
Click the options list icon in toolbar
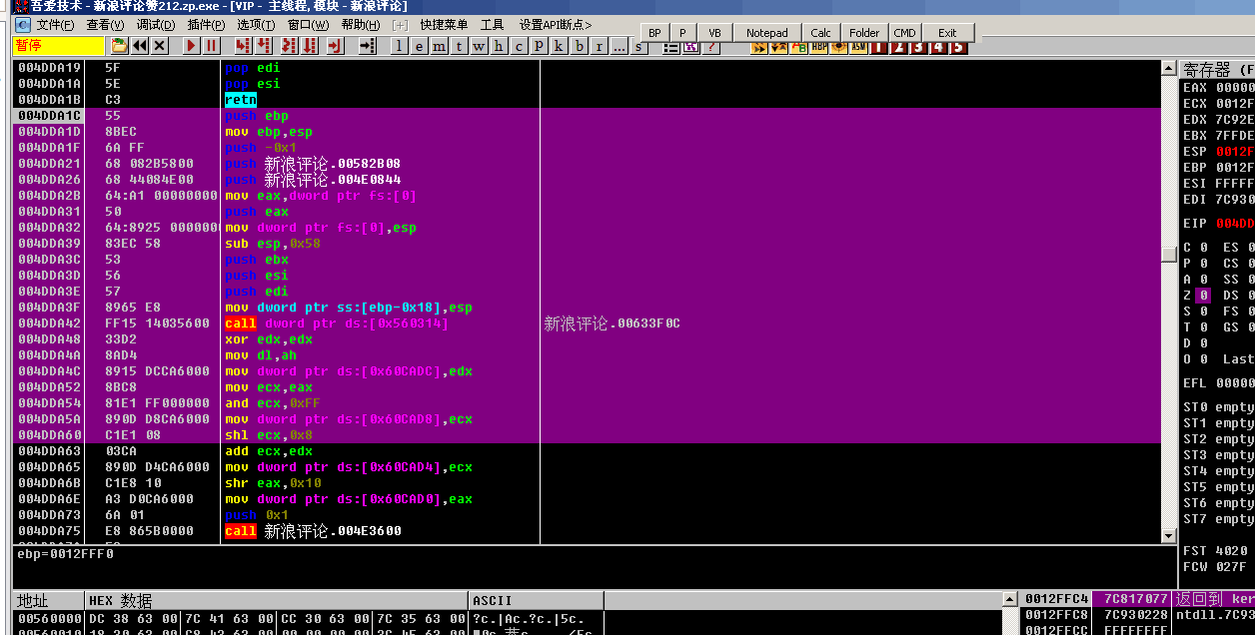pyautogui.click(x=670, y=47)
